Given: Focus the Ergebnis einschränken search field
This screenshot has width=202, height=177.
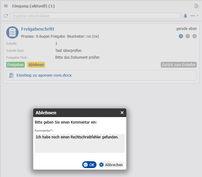Looking at the screenshot, I should pos(96,16).
